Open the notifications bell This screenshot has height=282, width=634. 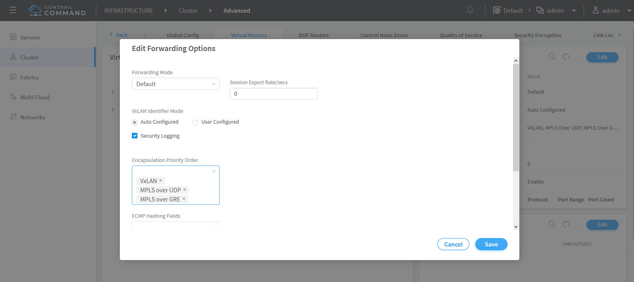click(470, 10)
